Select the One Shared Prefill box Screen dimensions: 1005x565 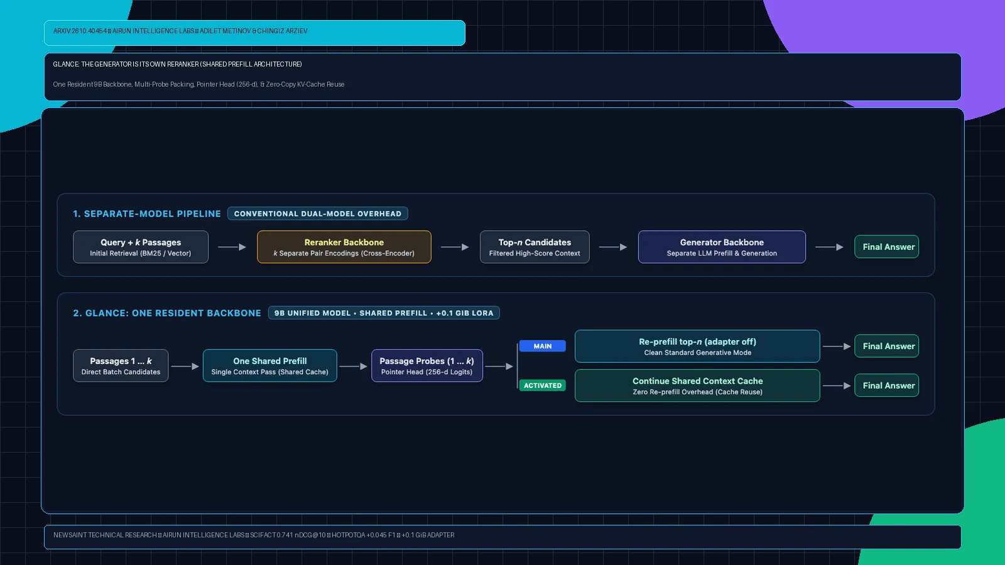(x=270, y=365)
